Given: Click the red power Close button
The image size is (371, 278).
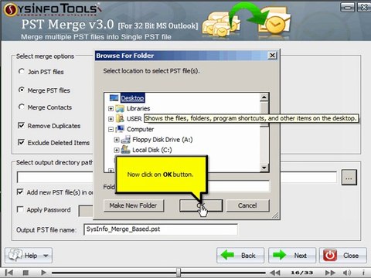Looking at the screenshot, I should coord(343,256).
